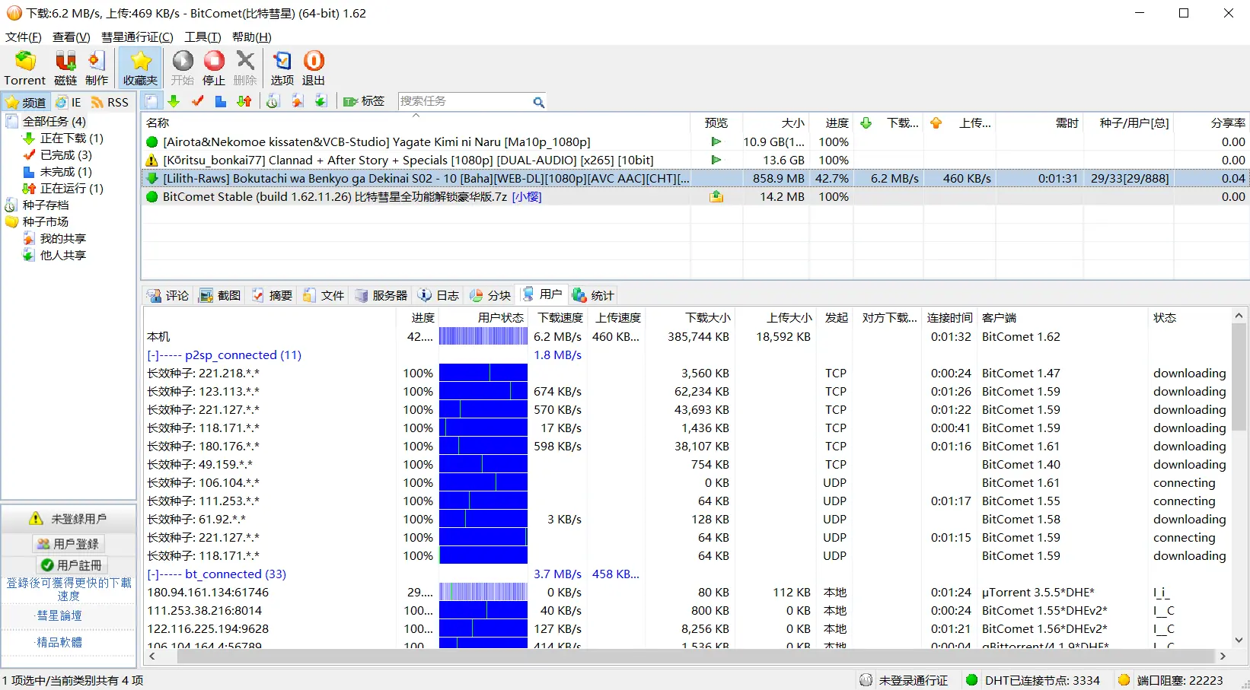Filter unfinished tasks with blue icon

pyautogui.click(x=221, y=101)
